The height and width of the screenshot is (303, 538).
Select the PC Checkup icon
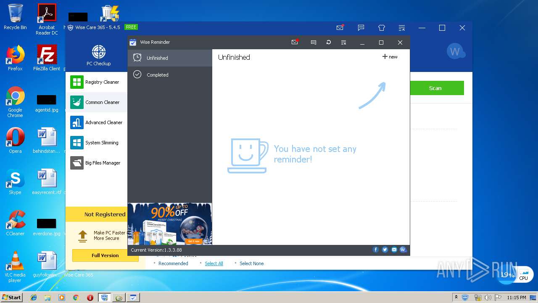click(99, 56)
